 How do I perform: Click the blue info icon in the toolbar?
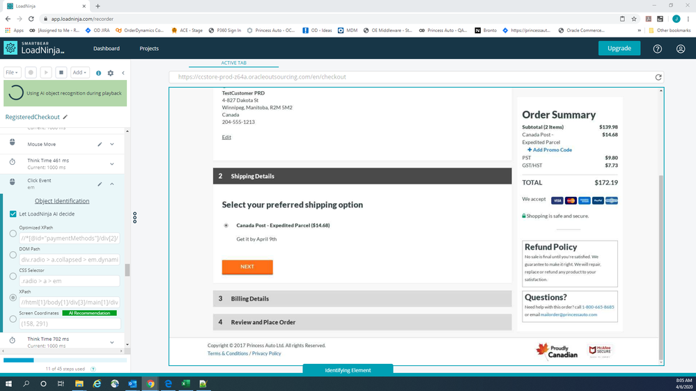point(98,72)
